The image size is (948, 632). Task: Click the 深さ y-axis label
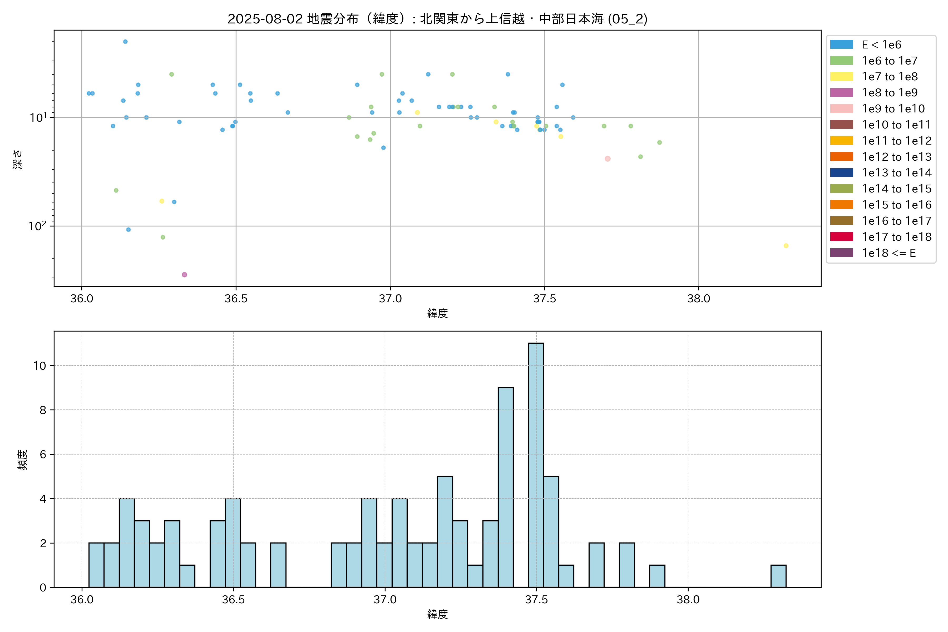18,159
